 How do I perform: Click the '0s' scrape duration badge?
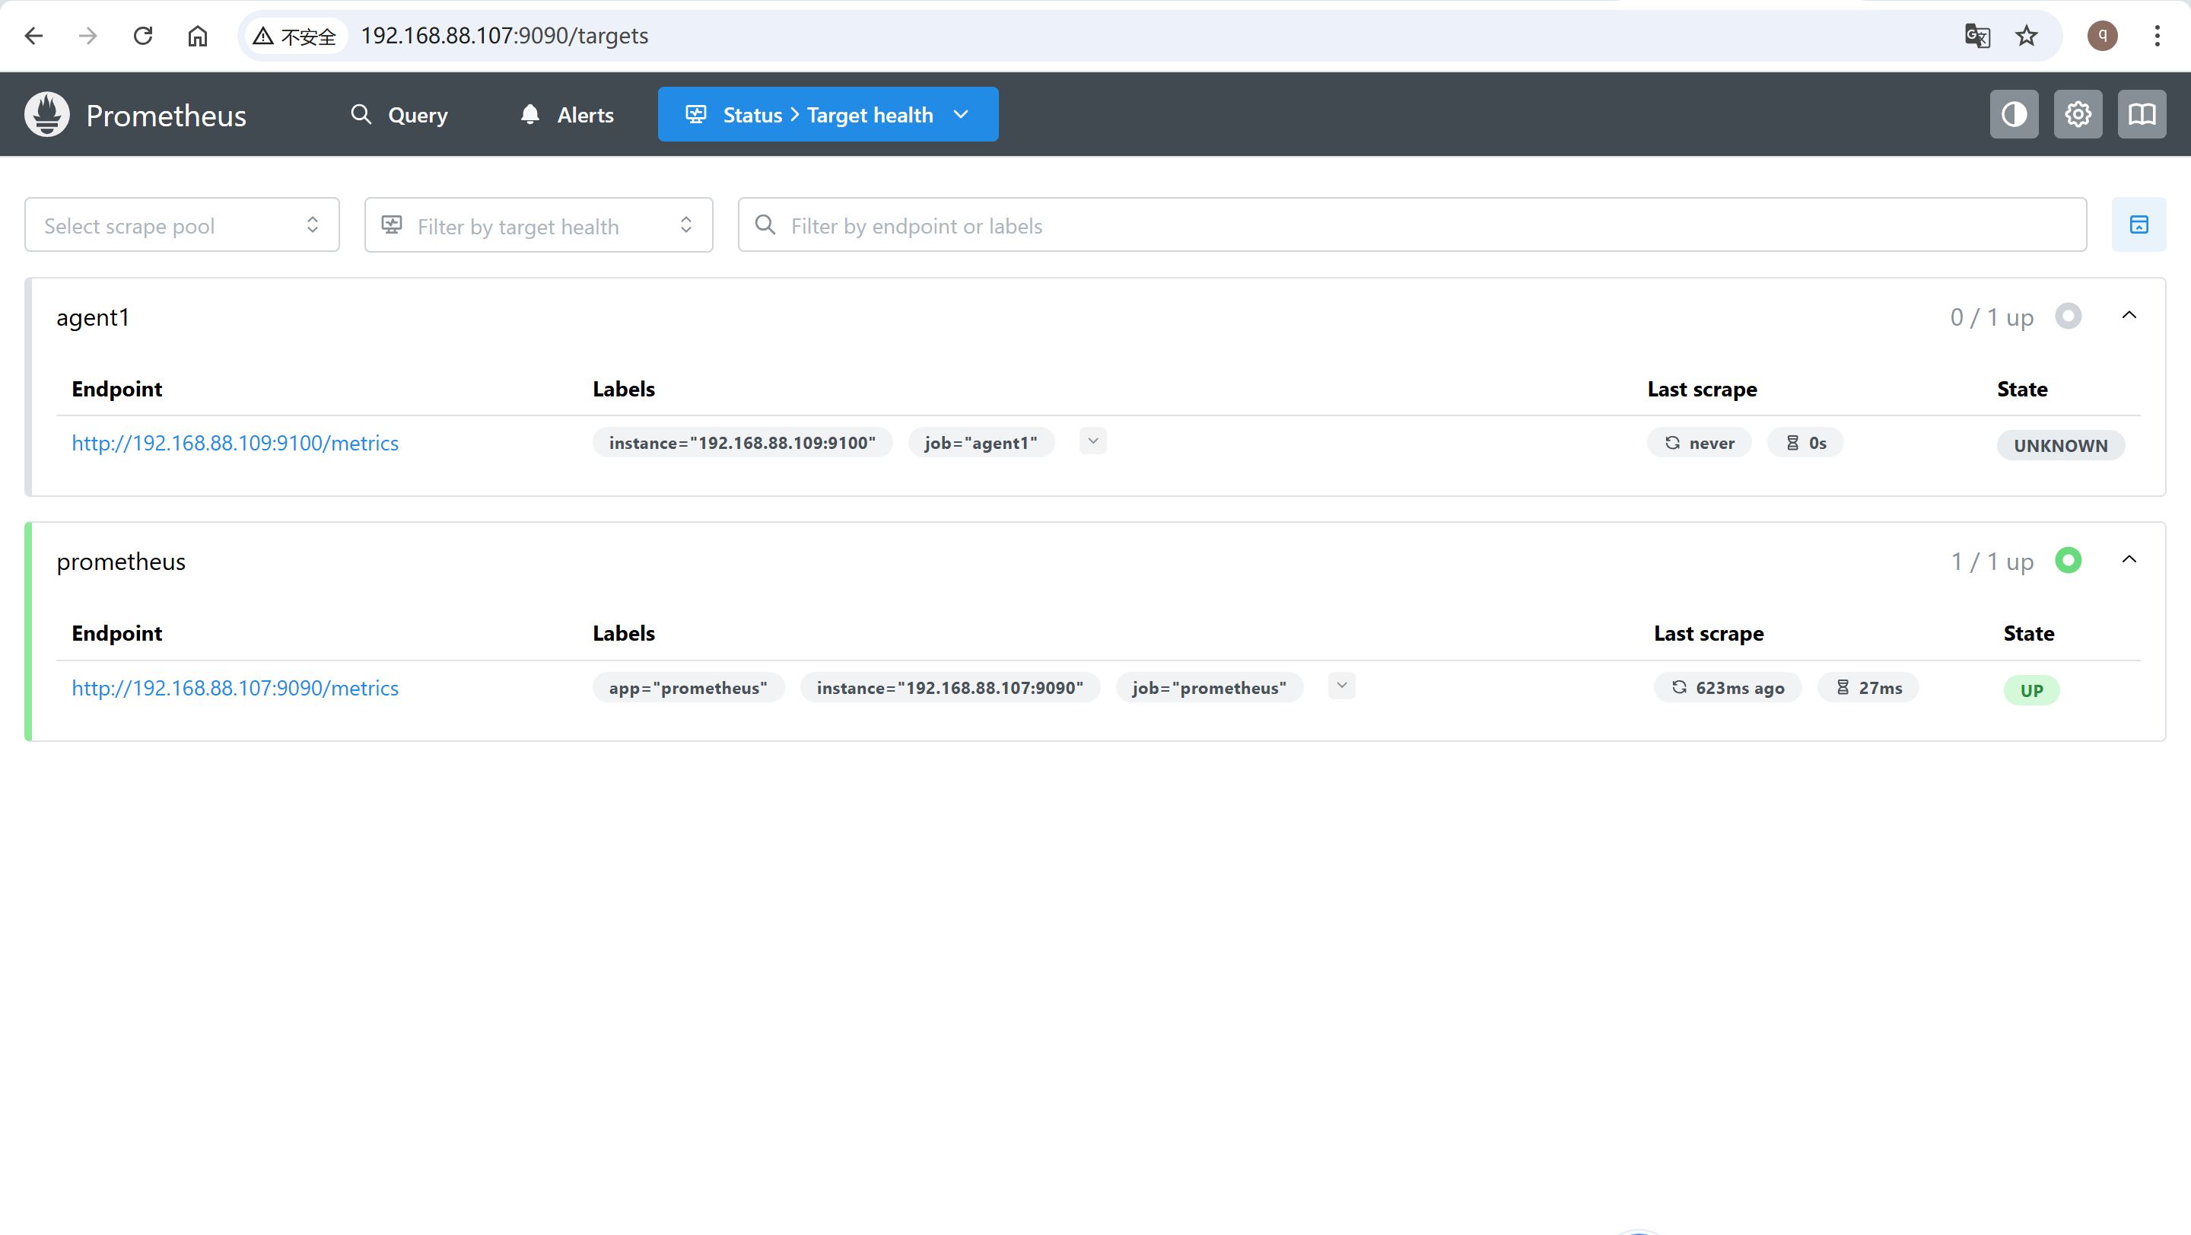click(1806, 443)
